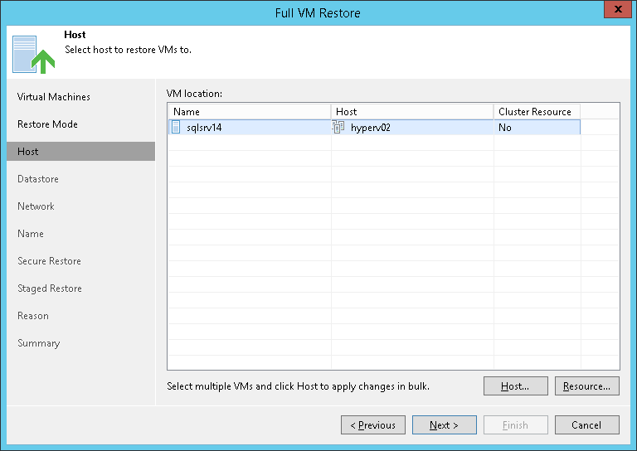Click the Full VM Restore wizard icon
Image resolution: width=637 pixels, height=451 pixels.
tap(31, 54)
